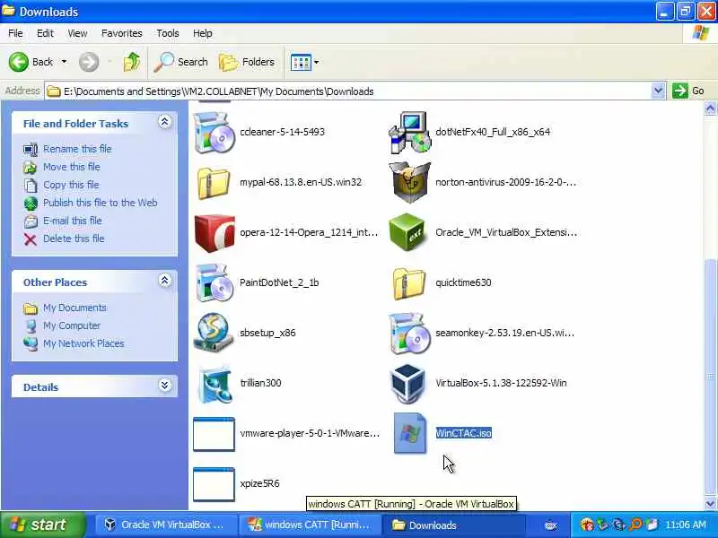
Task: Click the file list scroll-down arrow
Action: tap(710, 503)
